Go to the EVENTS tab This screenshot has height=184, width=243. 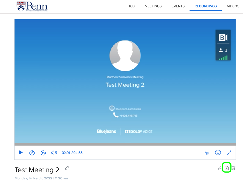178,6
